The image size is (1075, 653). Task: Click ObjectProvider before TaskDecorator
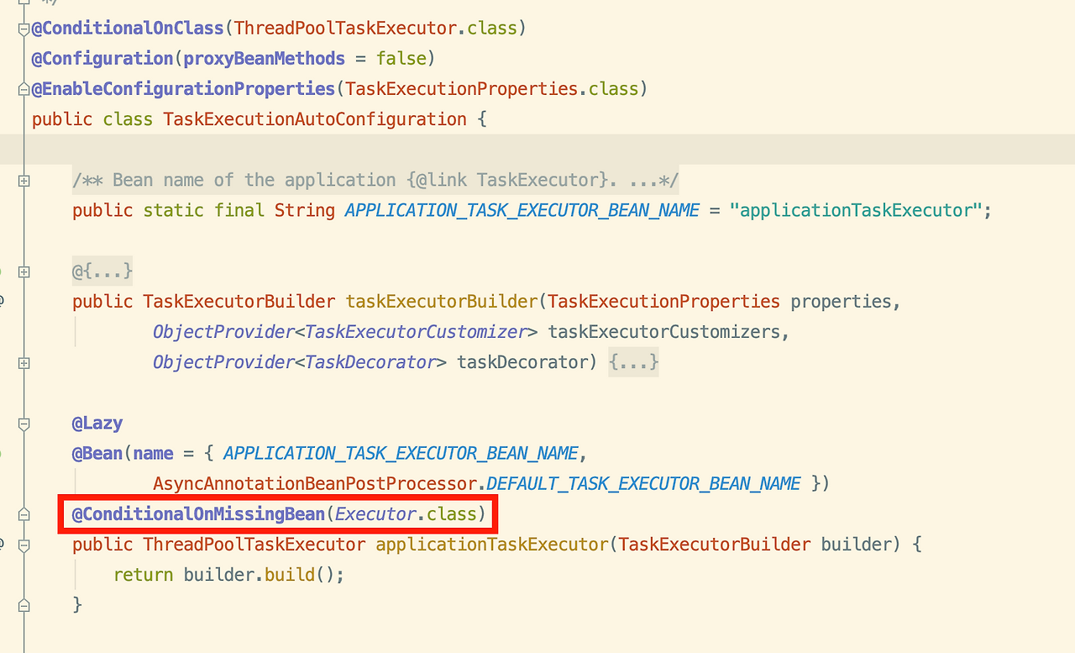point(223,362)
